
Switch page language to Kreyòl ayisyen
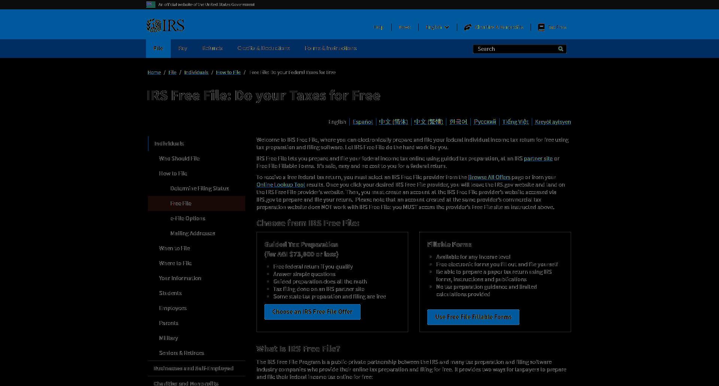click(553, 122)
